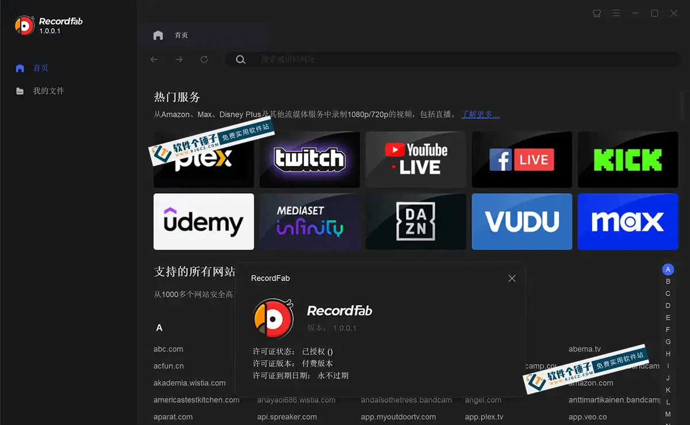This screenshot has height=425, width=690.
Task: Open the Kick service tile
Action: point(628,159)
